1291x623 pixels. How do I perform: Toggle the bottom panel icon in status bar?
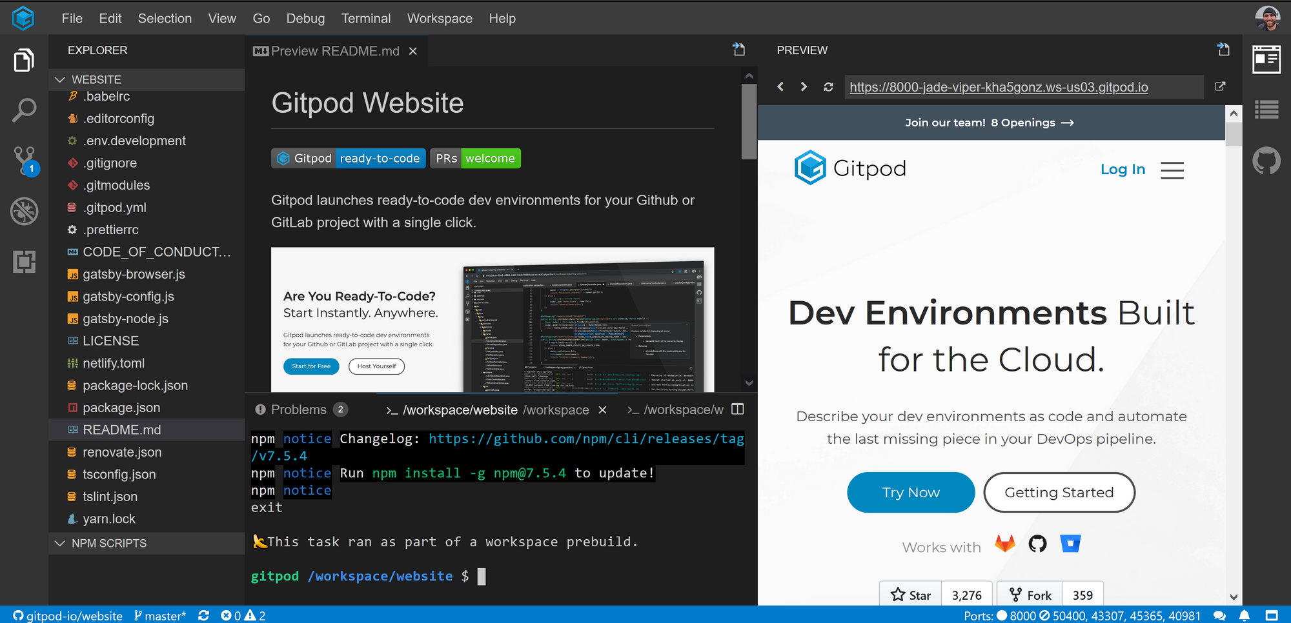click(x=1272, y=615)
